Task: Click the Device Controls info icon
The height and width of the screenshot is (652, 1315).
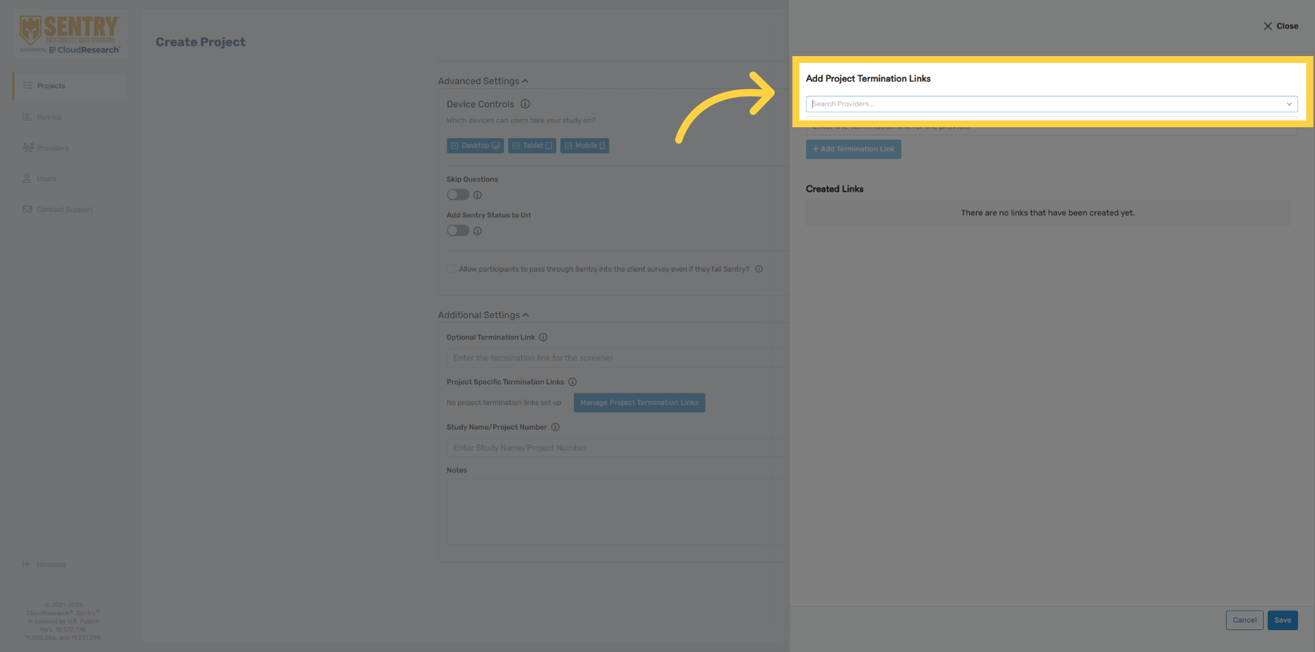Action: click(x=525, y=104)
